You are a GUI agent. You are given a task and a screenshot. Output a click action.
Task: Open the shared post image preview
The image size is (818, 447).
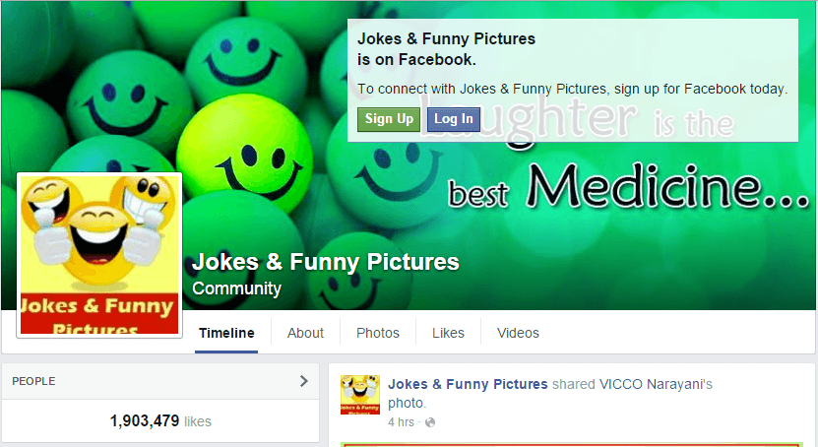pyautogui.click(x=571, y=444)
